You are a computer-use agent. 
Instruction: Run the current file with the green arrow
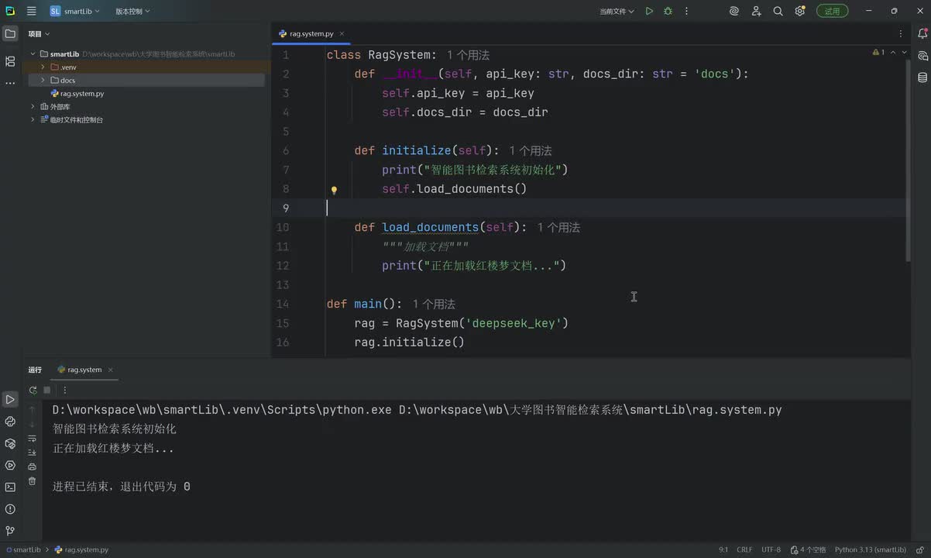649,11
